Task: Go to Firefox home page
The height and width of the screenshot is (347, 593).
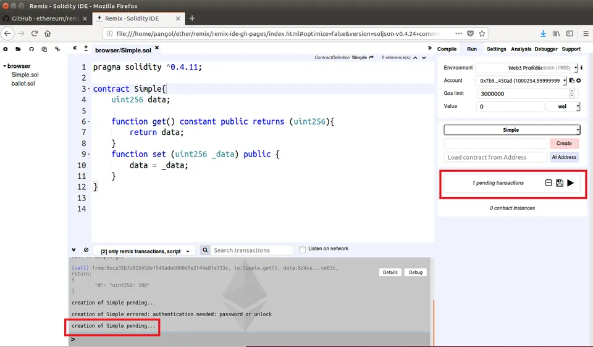Action: pos(48,33)
